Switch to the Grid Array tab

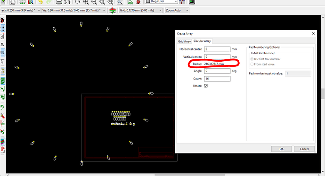tap(184, 41)
